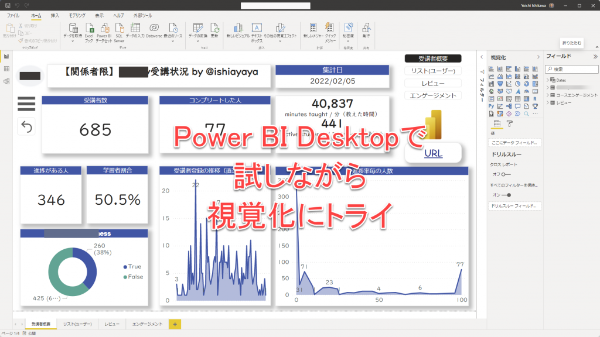600x337 pixels.
Task: Open the 挿入 ribbon tab
Action: click(54, 16)
